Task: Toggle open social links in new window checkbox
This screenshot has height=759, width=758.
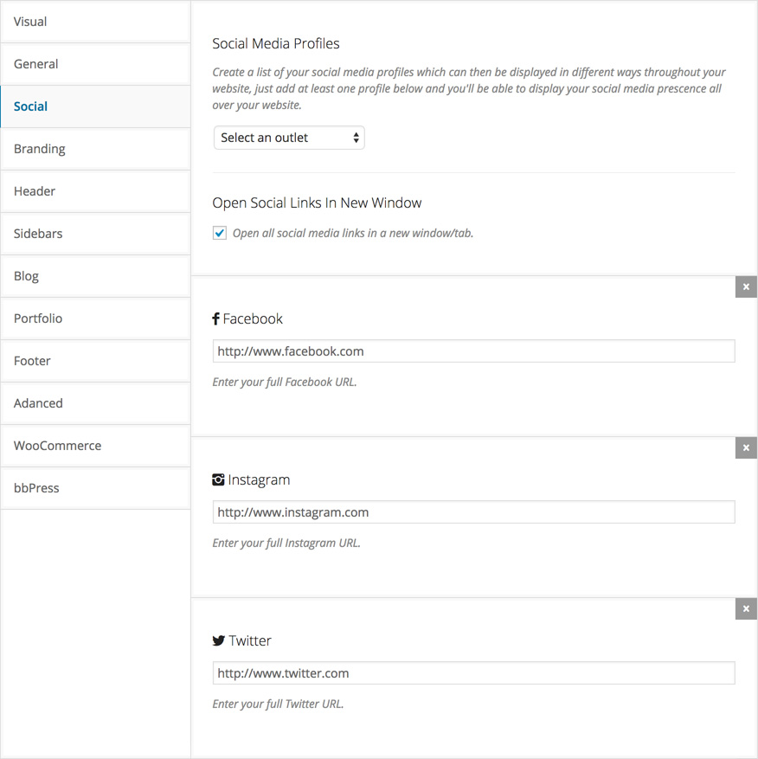Action: coord(220,233)
